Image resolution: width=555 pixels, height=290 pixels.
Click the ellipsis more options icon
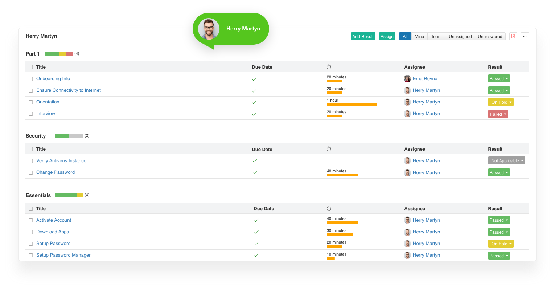pyautogui.click(x=525, y=36)
